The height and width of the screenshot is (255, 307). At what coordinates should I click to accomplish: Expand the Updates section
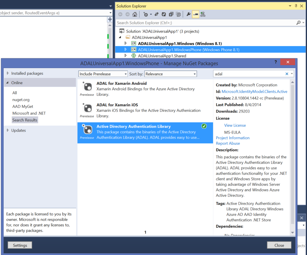pos(8,130)
